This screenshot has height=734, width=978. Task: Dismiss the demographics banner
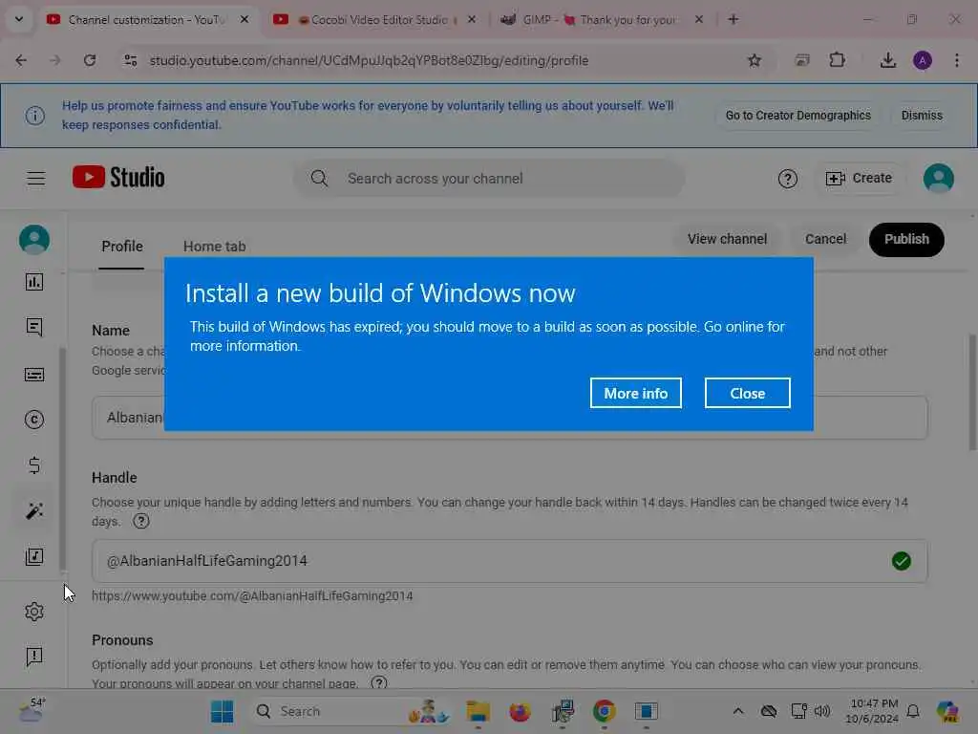tap(922, 116)
